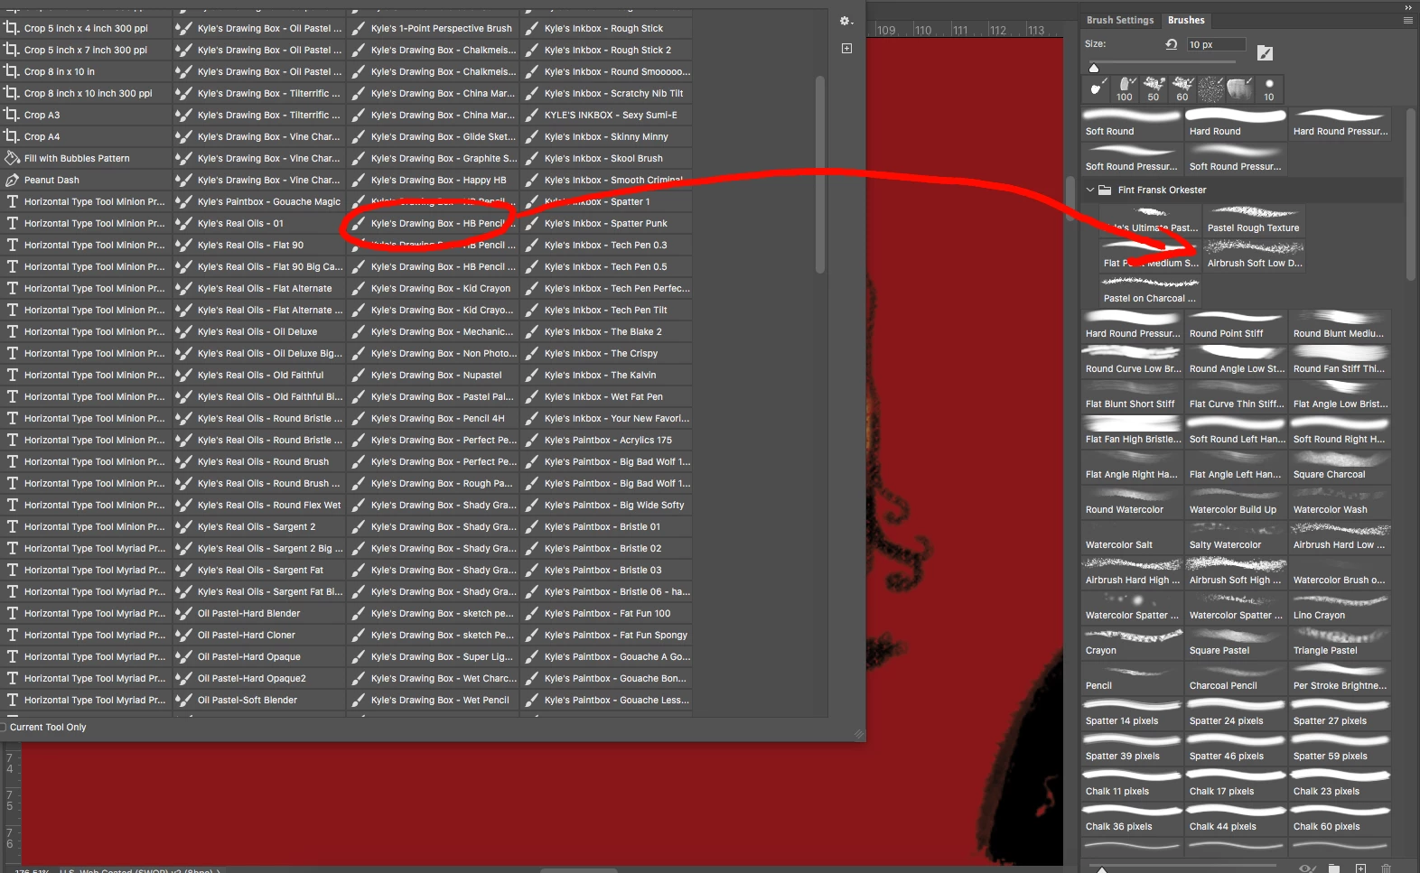Pick Kyle's Paintbox - Gouache Magic preset
Viewport: 1420px width, 873px height.
(x=259, y=201)
